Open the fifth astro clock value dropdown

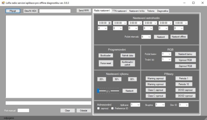click(163, 28)
